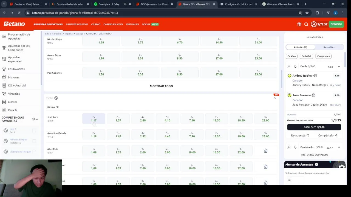Click the pin icon on Combinada bet
This screenshot has height=197, width=351.
pos(289,147)
